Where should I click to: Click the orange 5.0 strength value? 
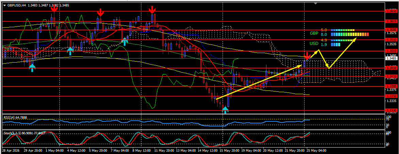324,30
